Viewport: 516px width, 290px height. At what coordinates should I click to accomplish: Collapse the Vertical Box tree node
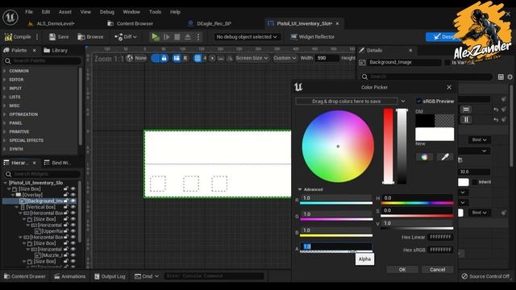click(x=17, y=207)
